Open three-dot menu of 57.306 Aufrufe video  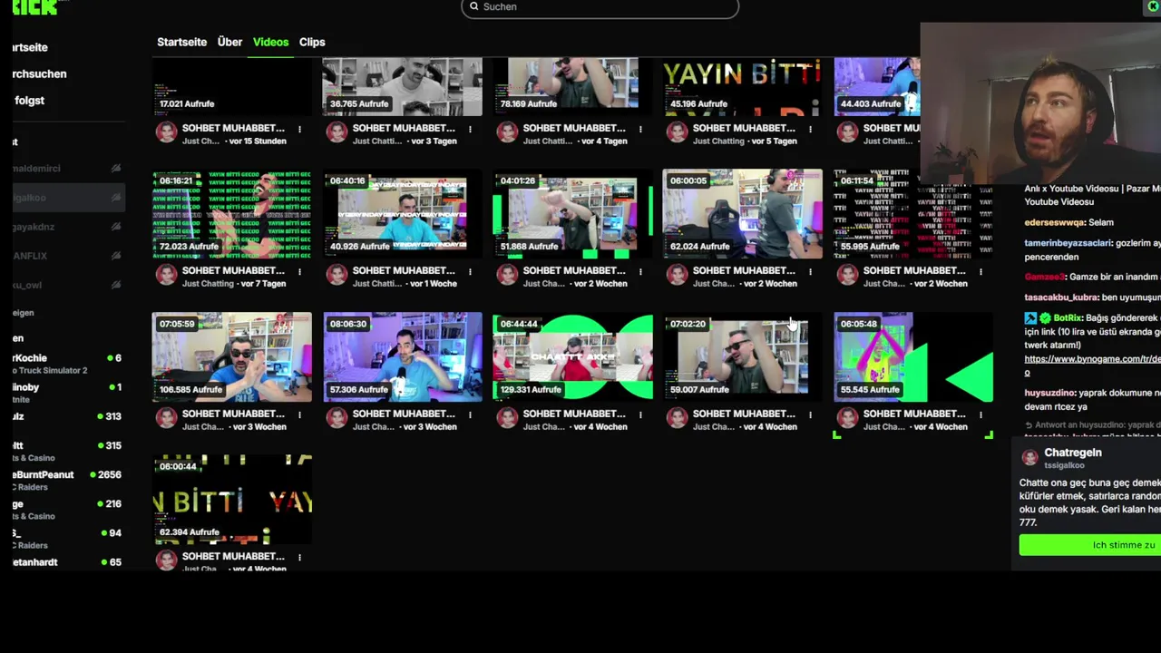(470, 415)
